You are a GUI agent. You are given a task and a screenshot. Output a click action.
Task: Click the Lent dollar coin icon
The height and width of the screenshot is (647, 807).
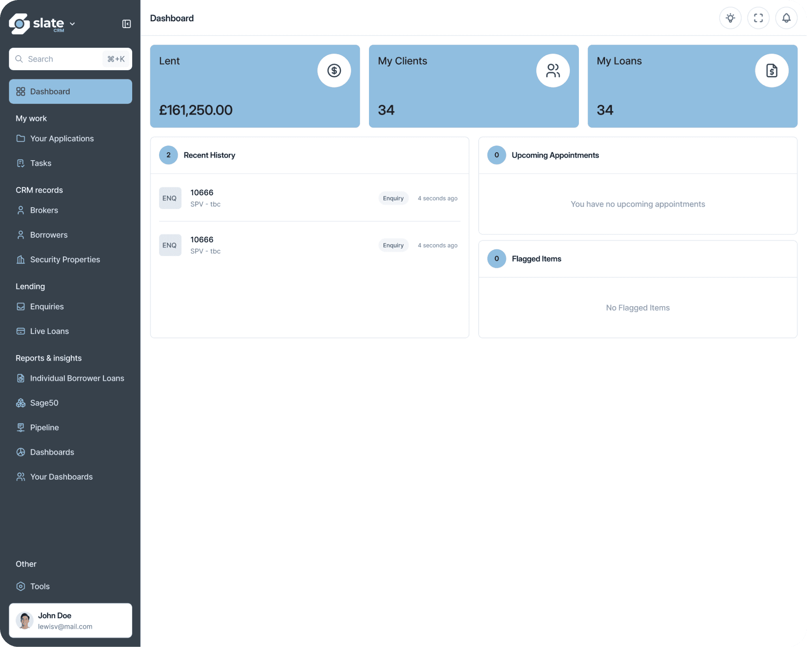tap(334, 71)
